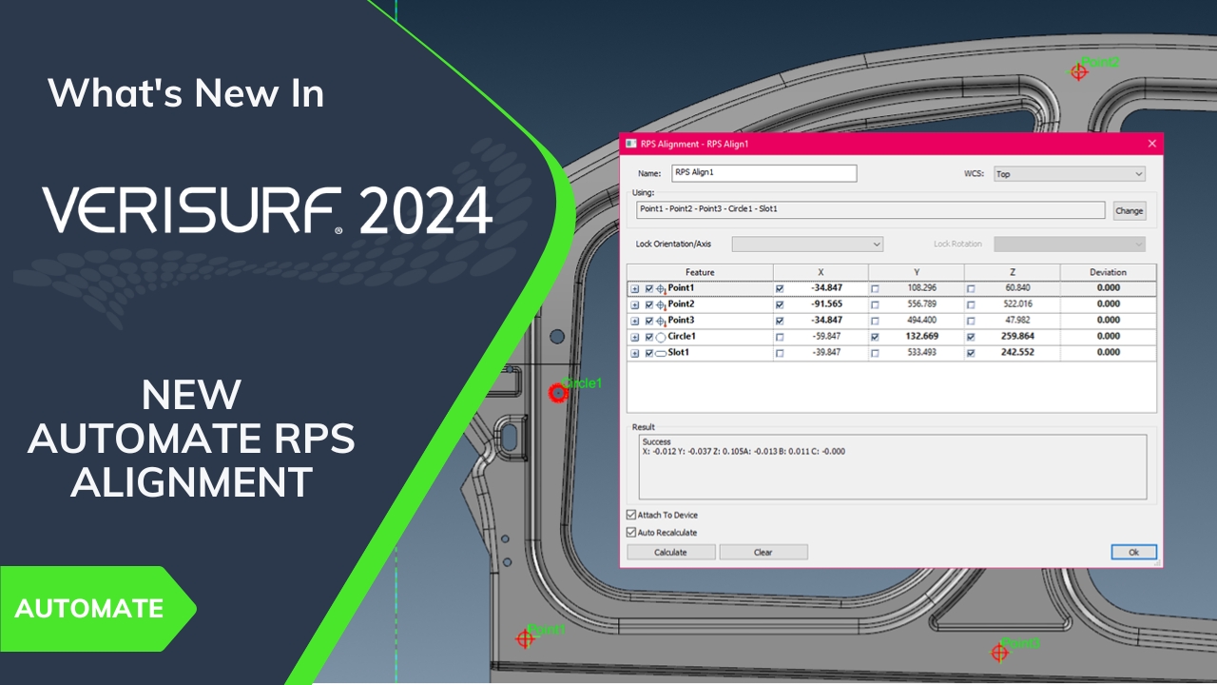Click the Point3 target icon in feature list
Image resolution: width=1217 pixels, height=685 pixels.
pyautogui.click(x=661, y=321)
